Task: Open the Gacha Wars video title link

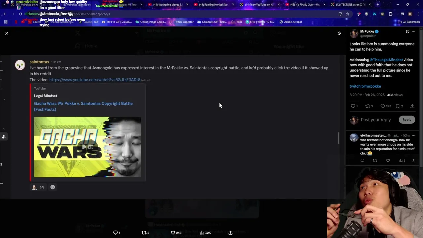Action: click(x=83, y=106)
